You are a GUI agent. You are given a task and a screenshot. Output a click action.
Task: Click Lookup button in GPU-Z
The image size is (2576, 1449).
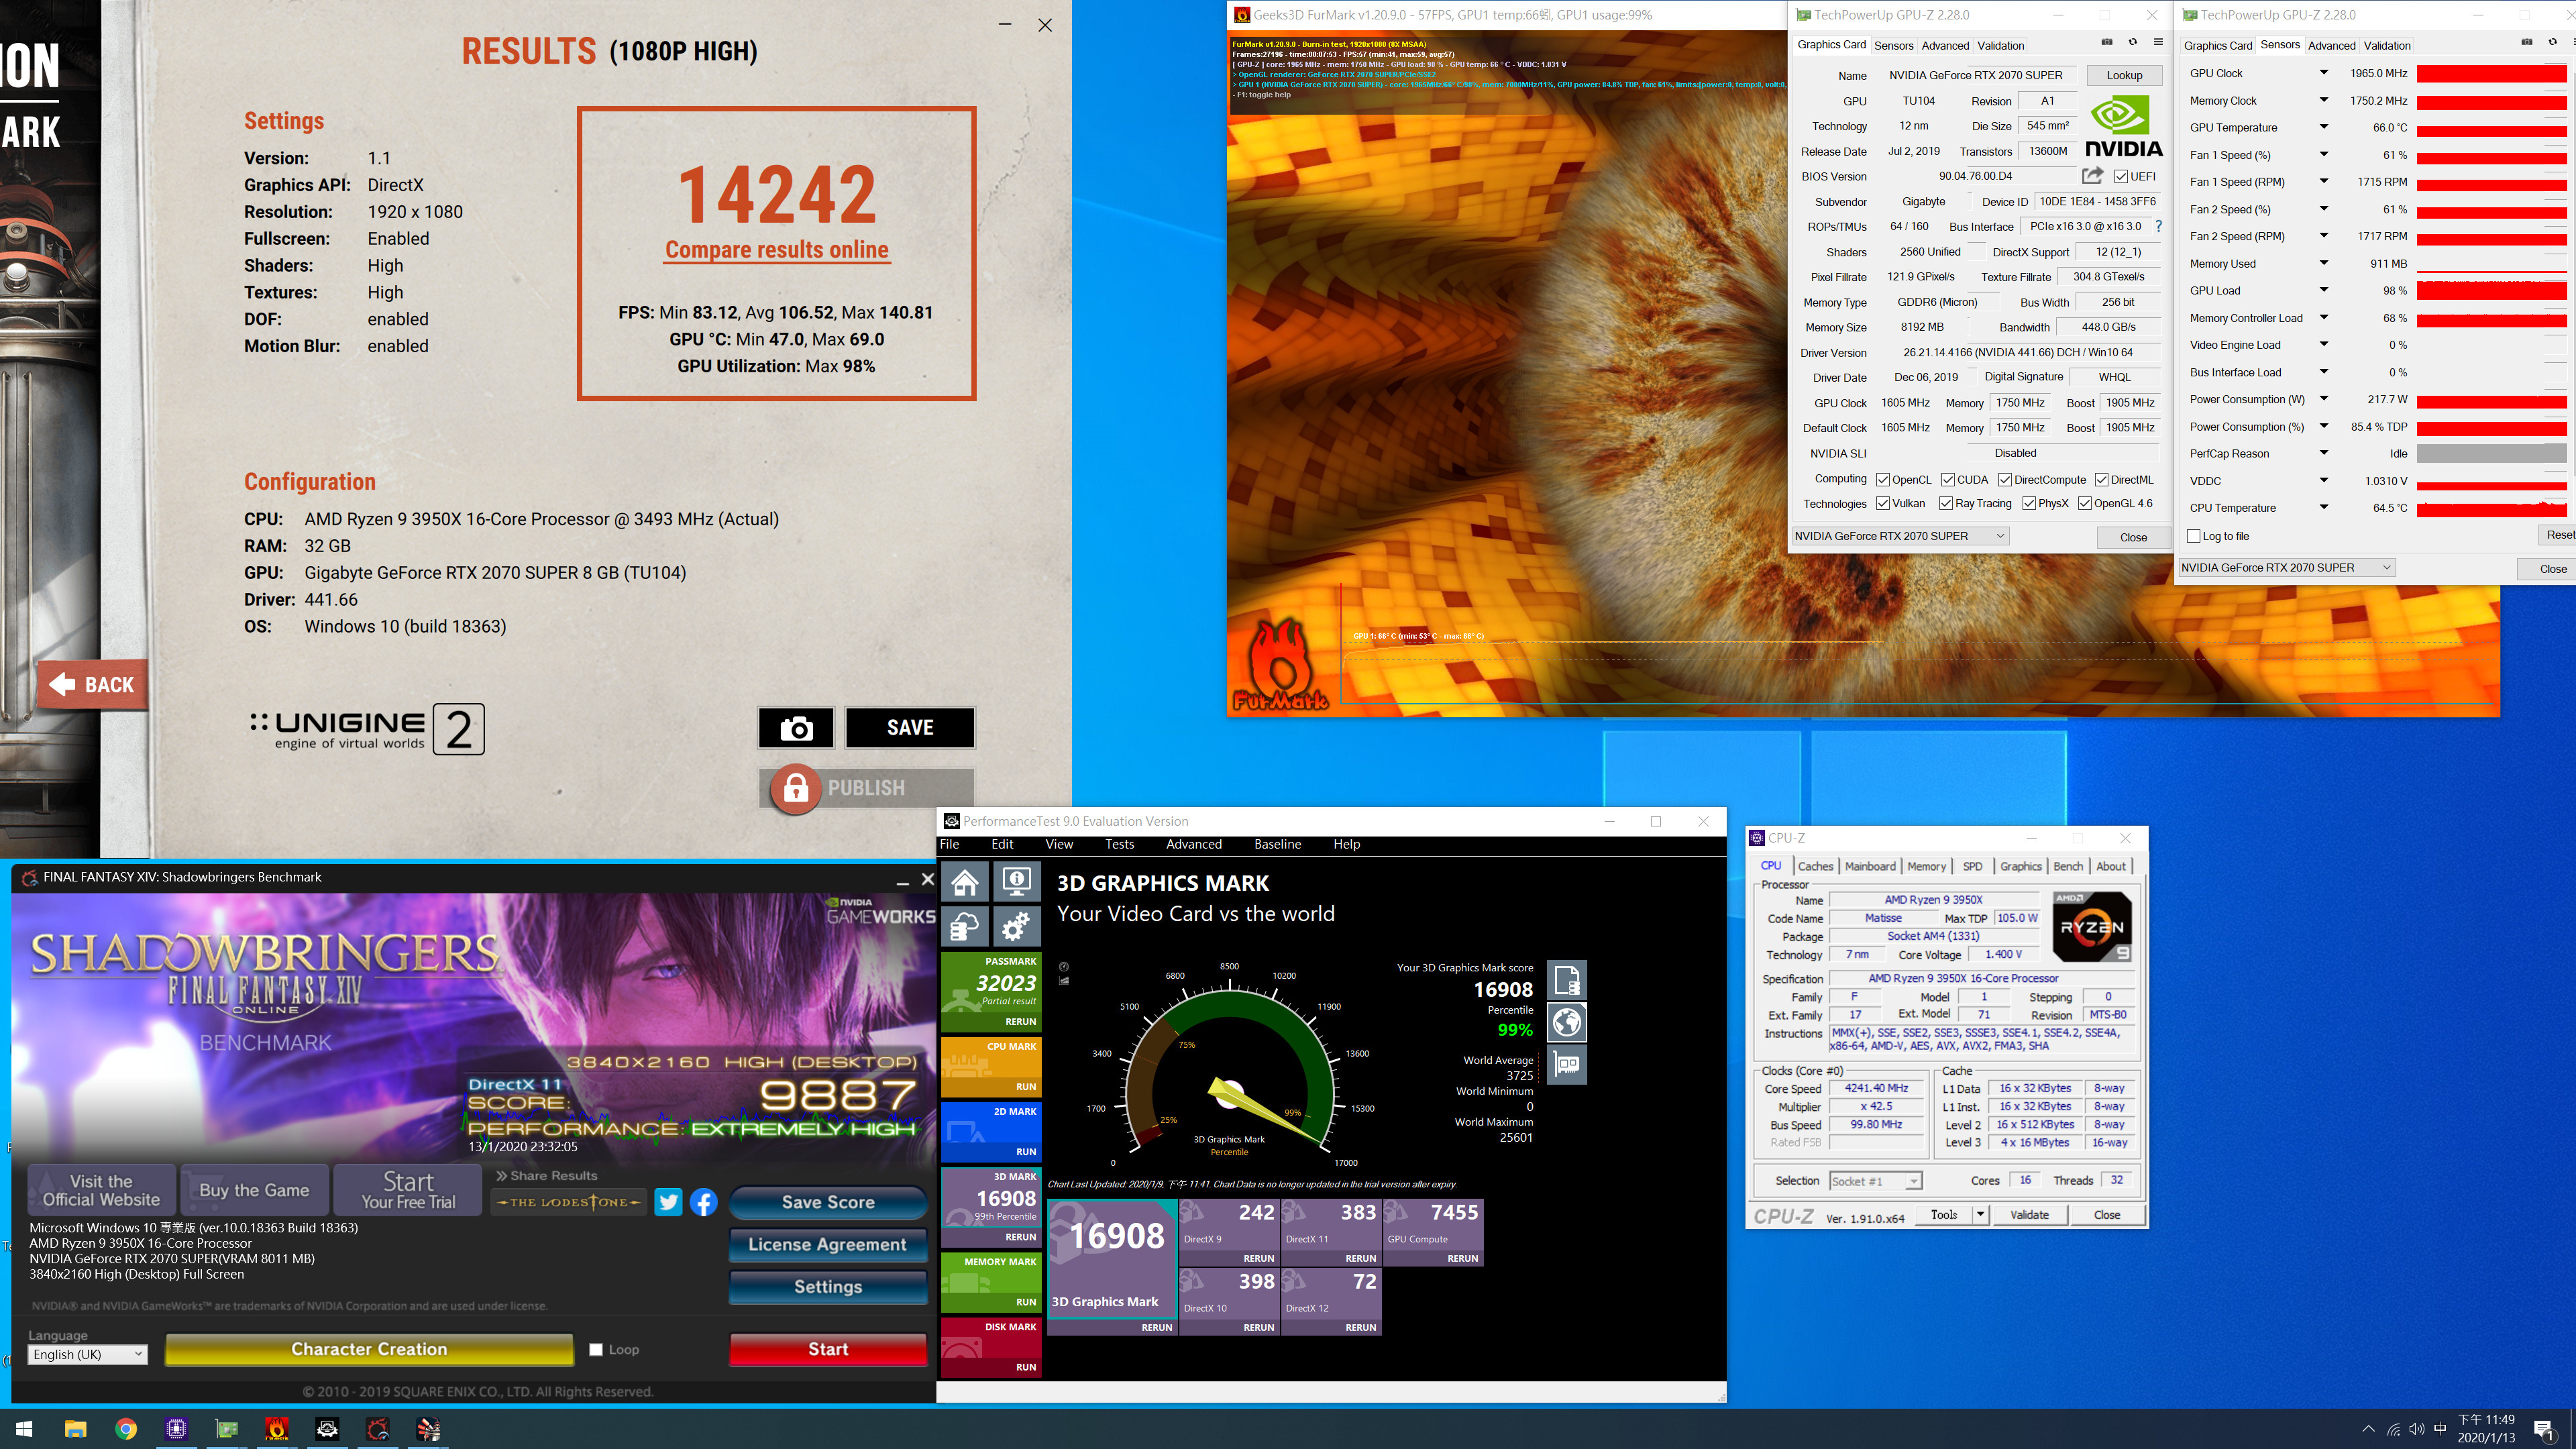[2125, 75]
